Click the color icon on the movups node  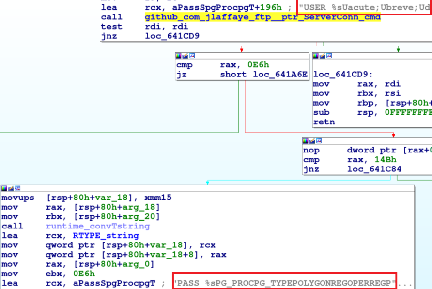(x=4, y=188)
